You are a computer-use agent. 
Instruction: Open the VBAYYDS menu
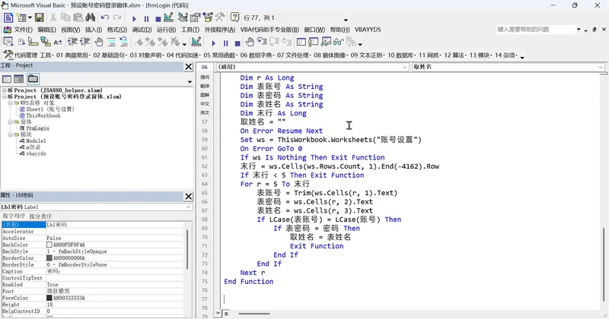(x=368, y=30)
